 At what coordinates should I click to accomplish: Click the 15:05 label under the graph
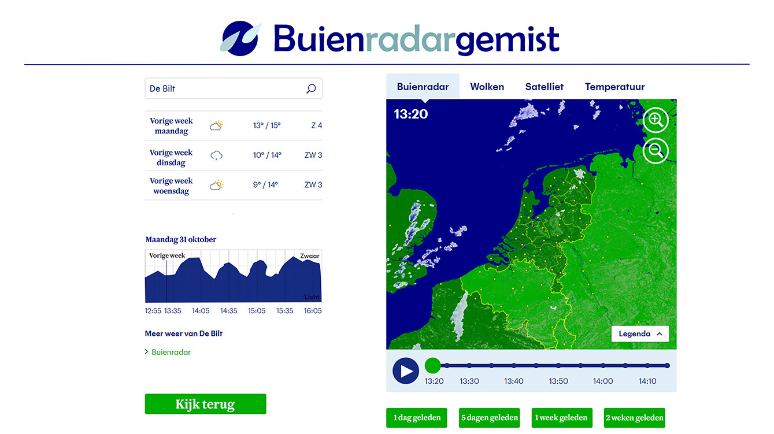coord(257,311)
